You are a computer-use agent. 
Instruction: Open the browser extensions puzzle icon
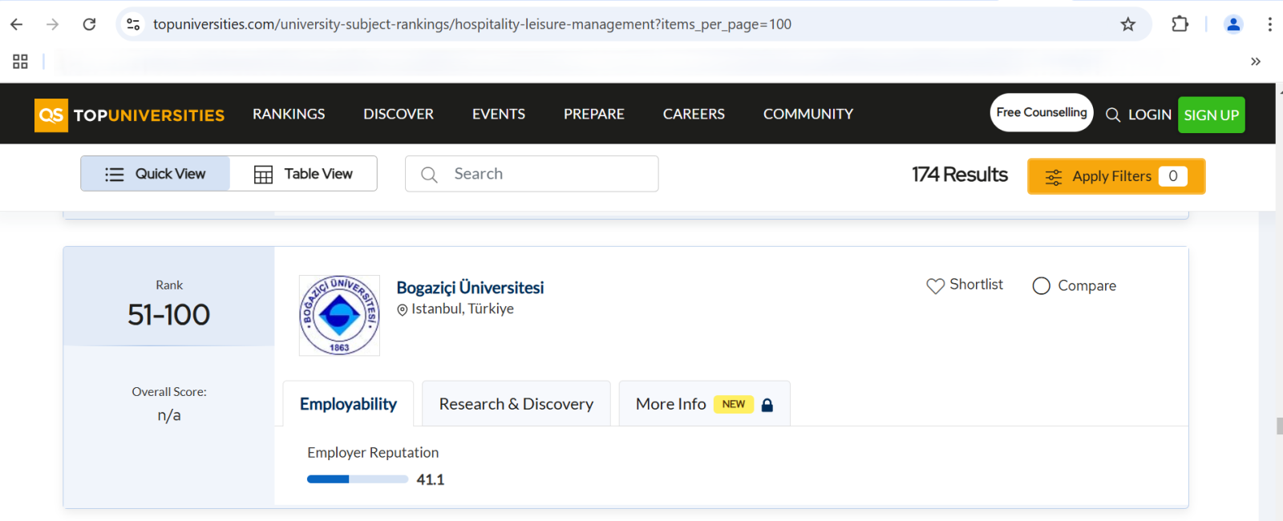[x=1180, y=24]
